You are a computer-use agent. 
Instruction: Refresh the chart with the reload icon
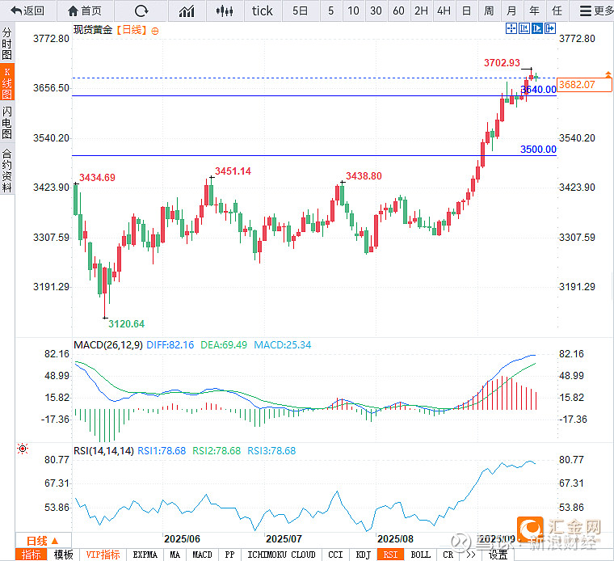point(141,11)
